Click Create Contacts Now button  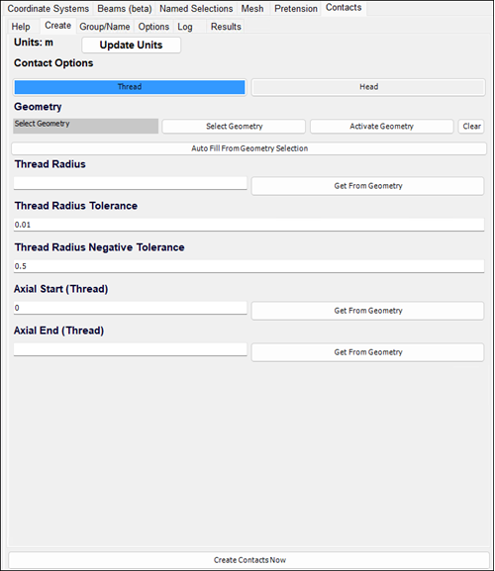click(x=249, y=560)
